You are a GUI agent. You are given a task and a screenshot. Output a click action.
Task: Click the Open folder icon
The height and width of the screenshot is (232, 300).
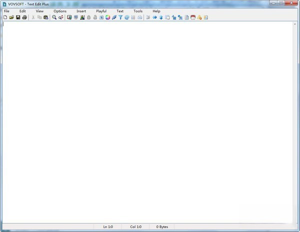(x=11, y=17)
